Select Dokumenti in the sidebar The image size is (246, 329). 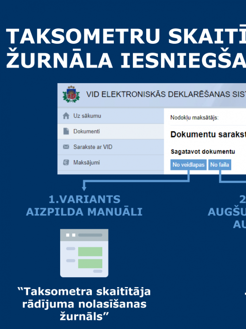(111, 131)
